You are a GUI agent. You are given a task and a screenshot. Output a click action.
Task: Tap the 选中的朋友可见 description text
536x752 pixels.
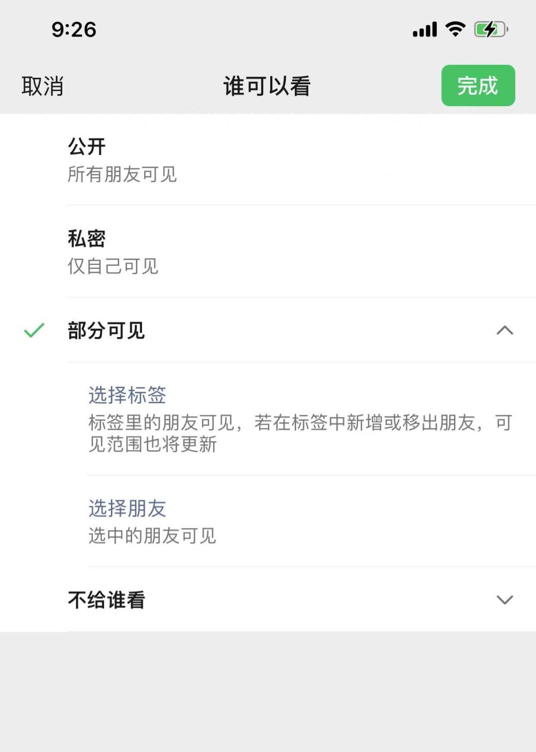[x=153, y=535]
